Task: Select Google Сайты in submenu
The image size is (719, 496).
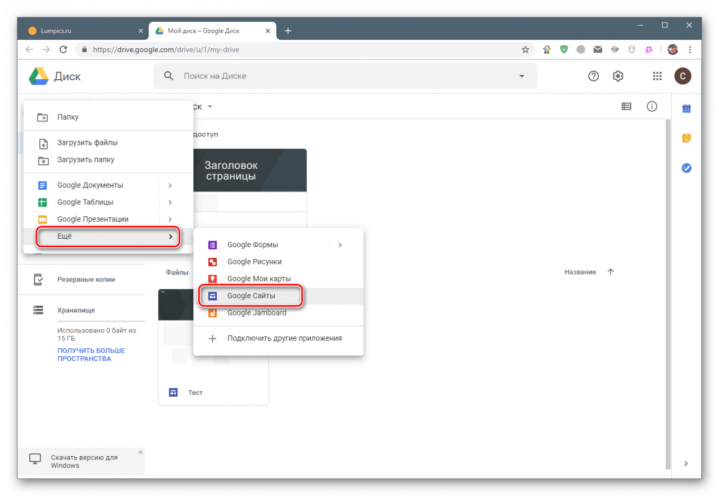Action: pos(278,296)
